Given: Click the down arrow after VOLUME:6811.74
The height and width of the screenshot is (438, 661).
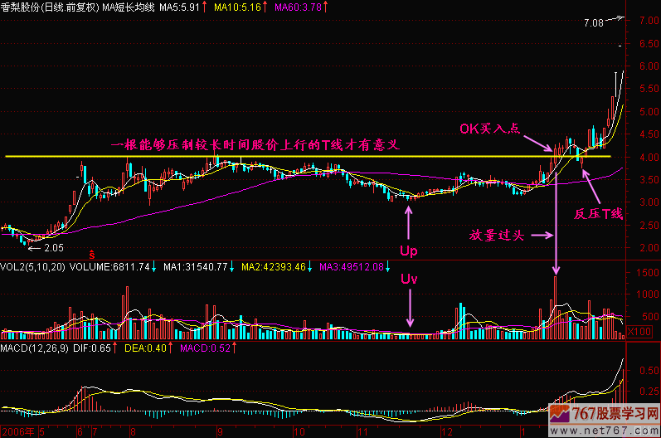Looking at the screenshot, I should click(x=154, y=267).
